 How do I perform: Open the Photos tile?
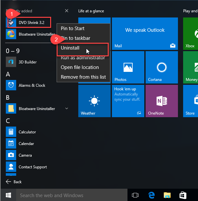pos(128,67)
